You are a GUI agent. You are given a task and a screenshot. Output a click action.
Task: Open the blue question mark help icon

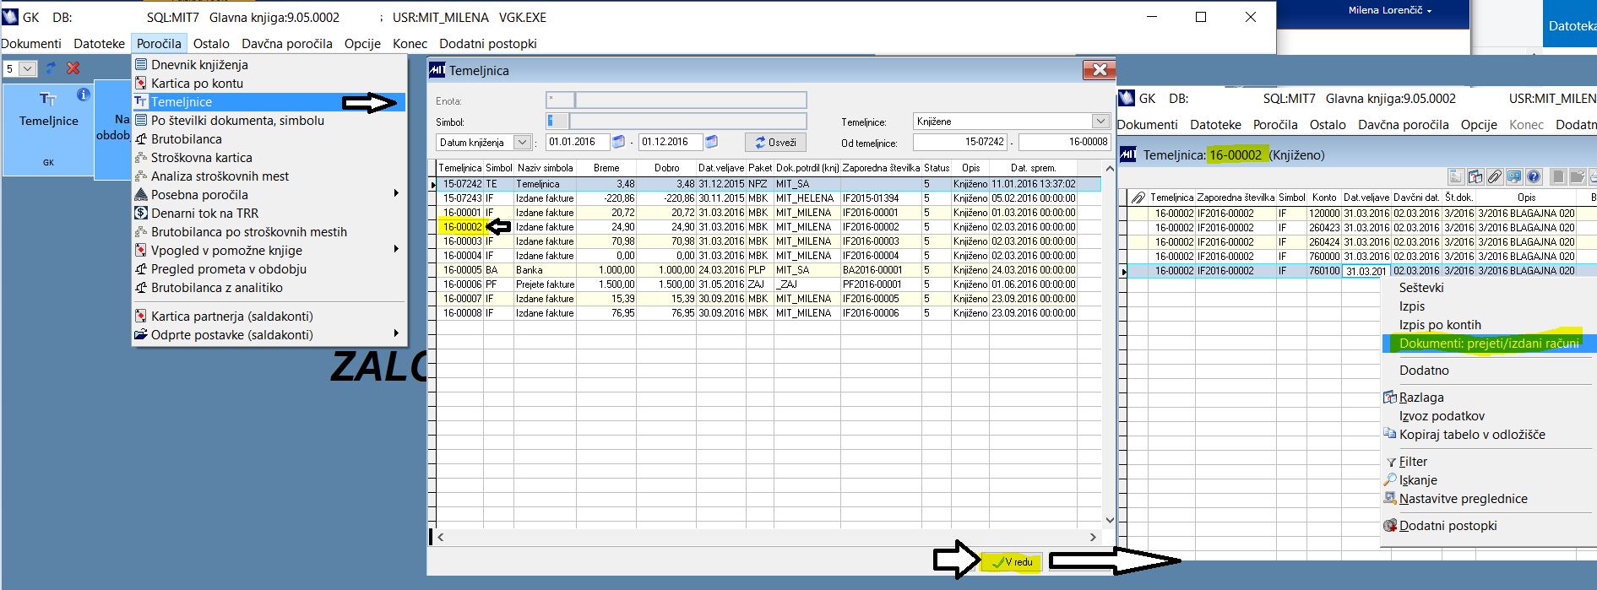(1535, 176)
